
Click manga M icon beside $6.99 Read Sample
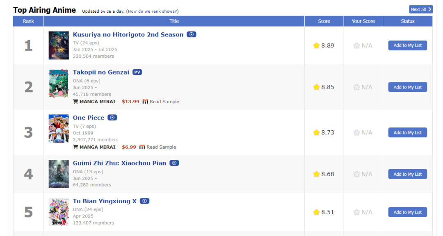(142, 147)
